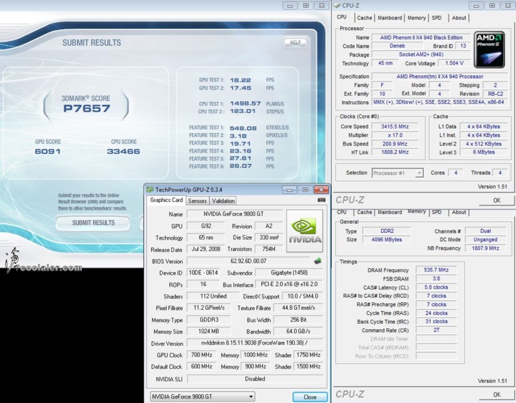The image size is (516, 403).
Task: Click the Close button in GPU-Z
Action: pyautogui.click(x=310, y=397)
